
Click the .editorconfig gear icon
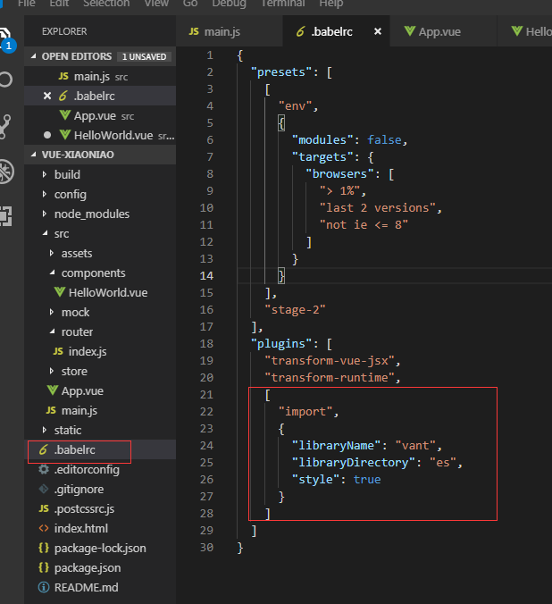(44, 469)
